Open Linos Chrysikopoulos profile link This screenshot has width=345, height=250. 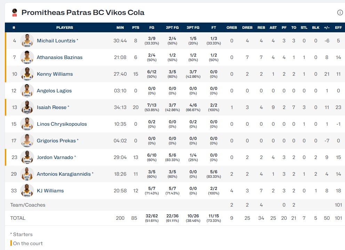pyautogui.click(x=62, y=124)
